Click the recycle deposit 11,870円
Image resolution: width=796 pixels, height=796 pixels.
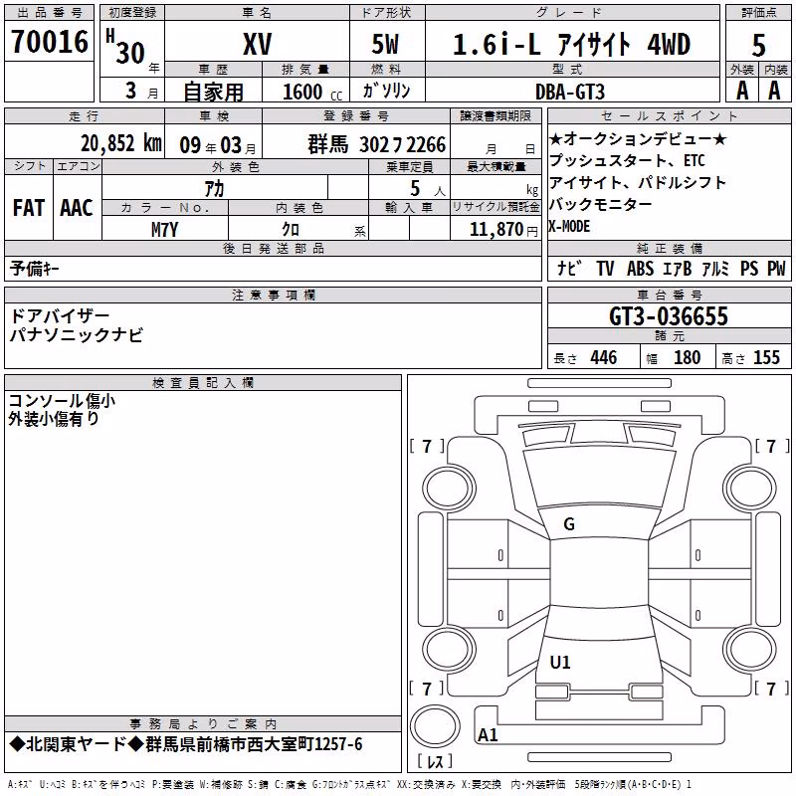point(503,230)
